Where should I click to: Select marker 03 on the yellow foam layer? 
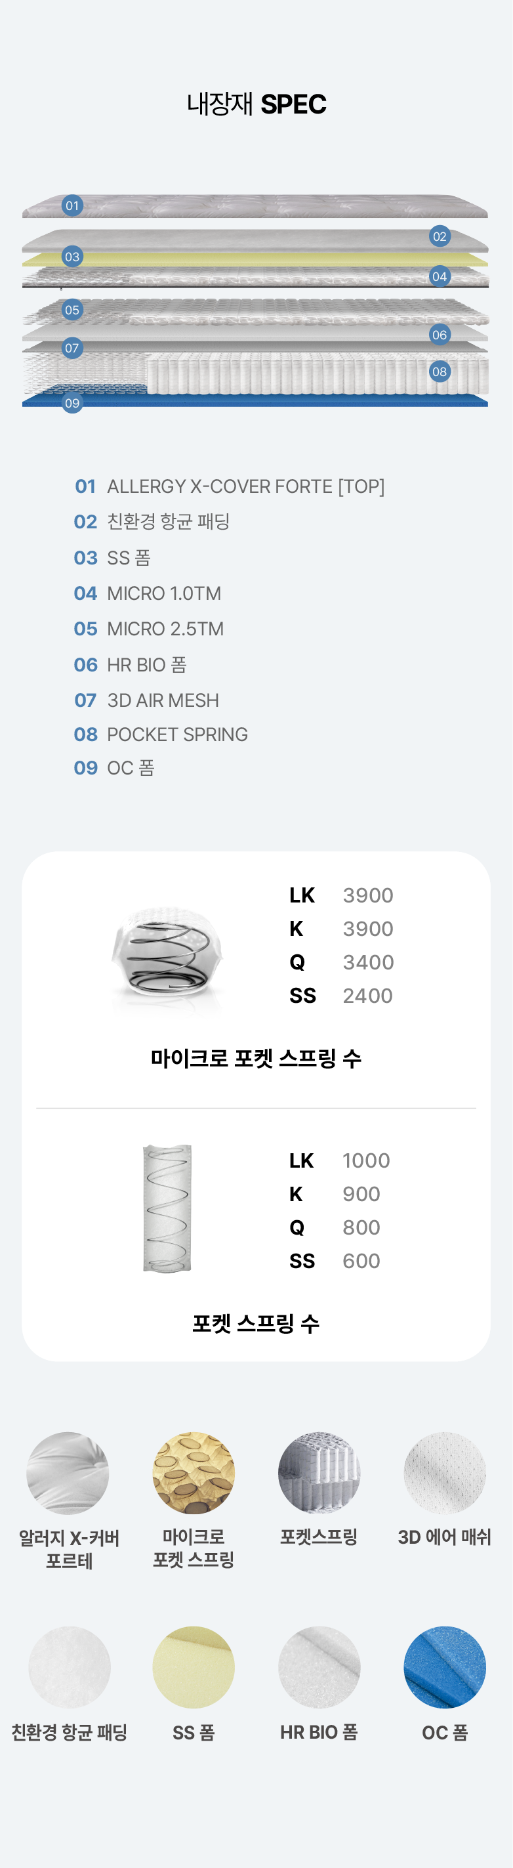pos(72,257)
